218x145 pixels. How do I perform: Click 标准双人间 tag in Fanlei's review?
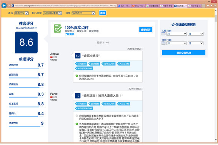pyautogui.click(x=108, y=104)
